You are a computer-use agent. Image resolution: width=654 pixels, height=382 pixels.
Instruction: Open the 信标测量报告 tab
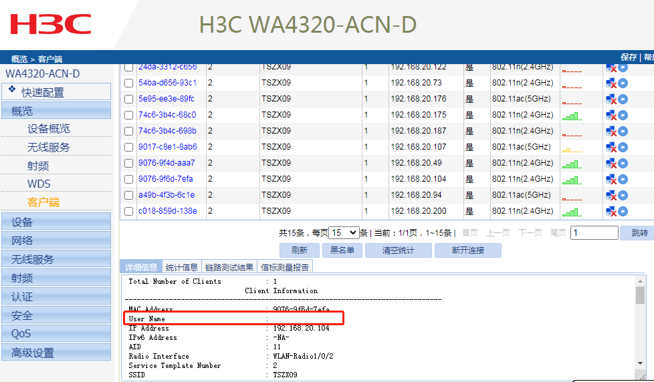coord(285,267)
